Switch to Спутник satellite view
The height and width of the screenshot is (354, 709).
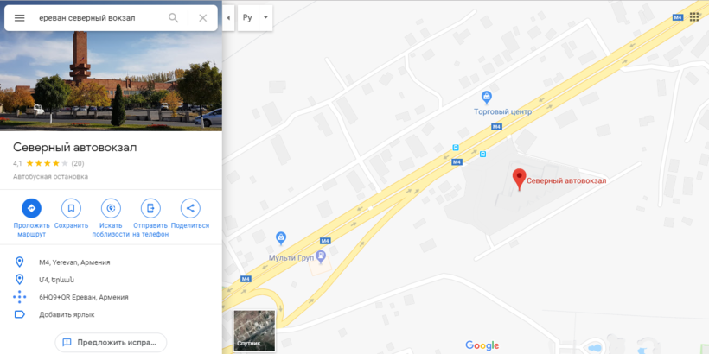click(x=254, y=331)
